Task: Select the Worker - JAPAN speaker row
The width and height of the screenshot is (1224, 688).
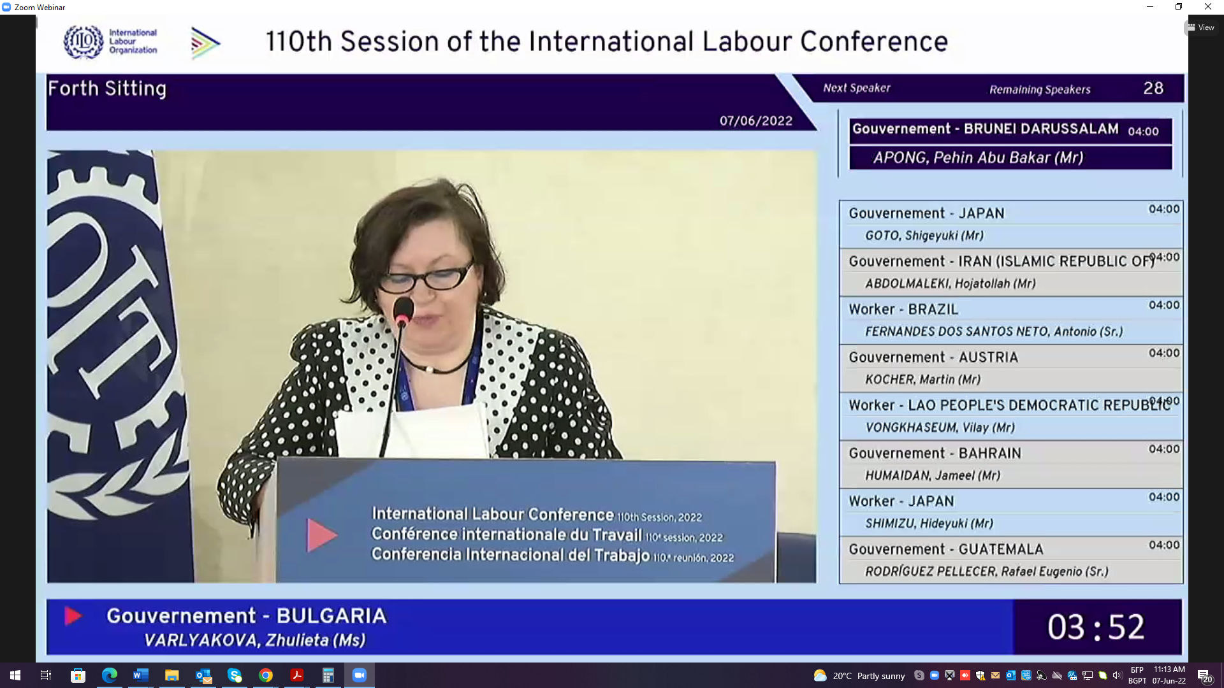Action: click(1011, 512)
